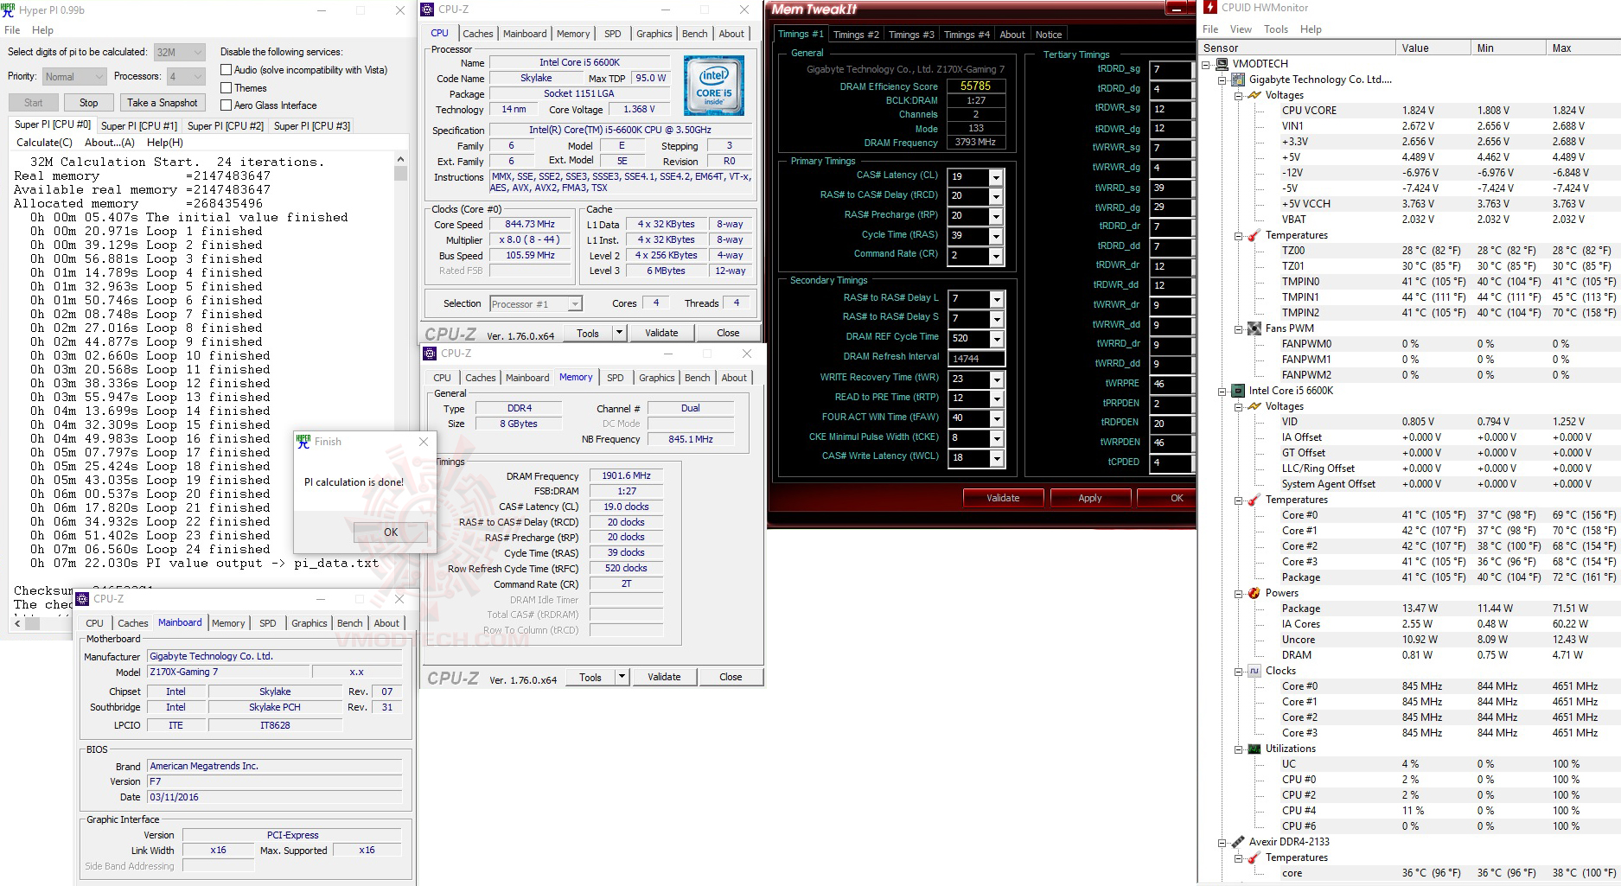Click Close in the CPU-Z CPU window
The image size is (1621, 886).
pyautogui.click(x=728, y=333)
